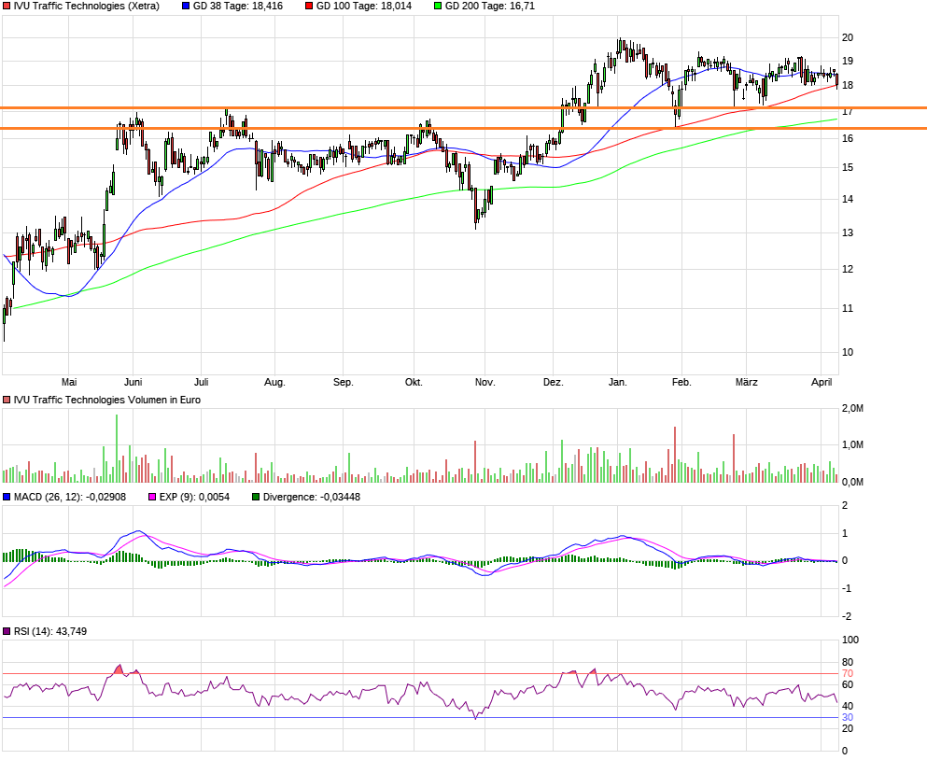Click the price axis value 19
Image resolution: width=927 pixels, height=760 pixels.
(x=848, y=61)
